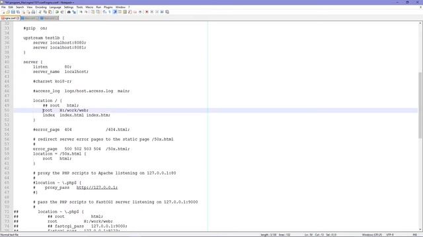Click Save Recorded Macro icon

(167, 12)
